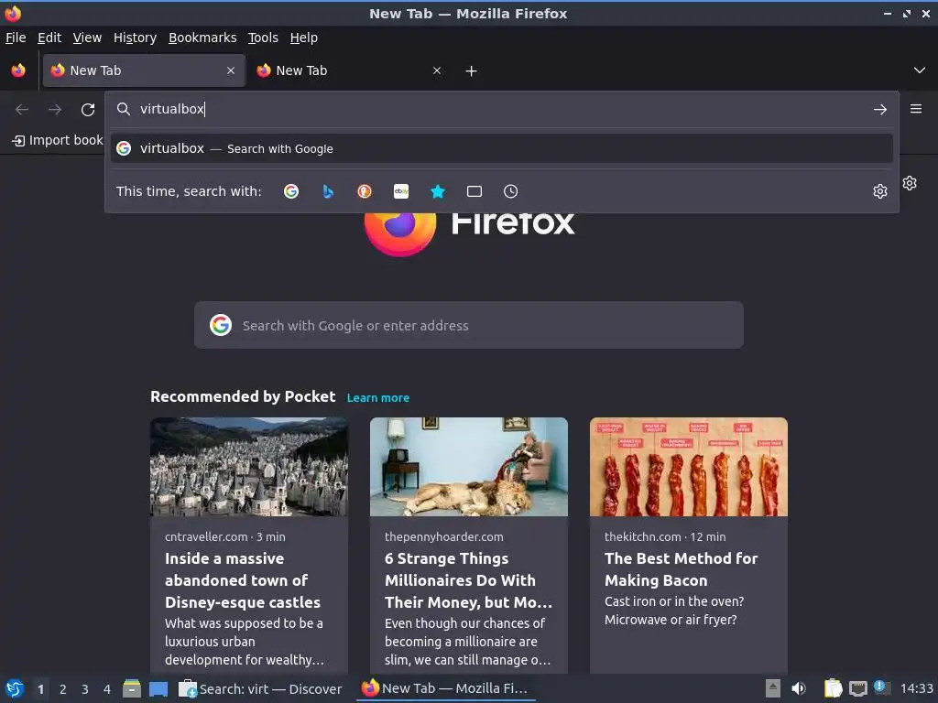
Task: Open the network monitor tray icon
Action: tap(857, 688)
